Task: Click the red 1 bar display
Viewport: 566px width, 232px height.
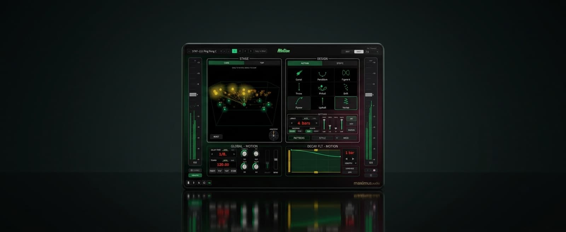Action: 350,153
